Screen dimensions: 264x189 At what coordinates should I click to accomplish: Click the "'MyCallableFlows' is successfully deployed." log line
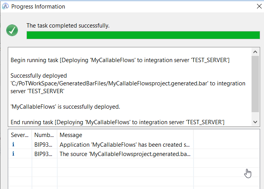coord(65,106)
